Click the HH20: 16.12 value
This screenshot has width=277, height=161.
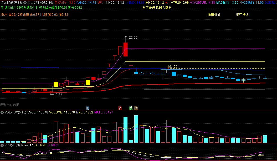(x=155, y=3)
